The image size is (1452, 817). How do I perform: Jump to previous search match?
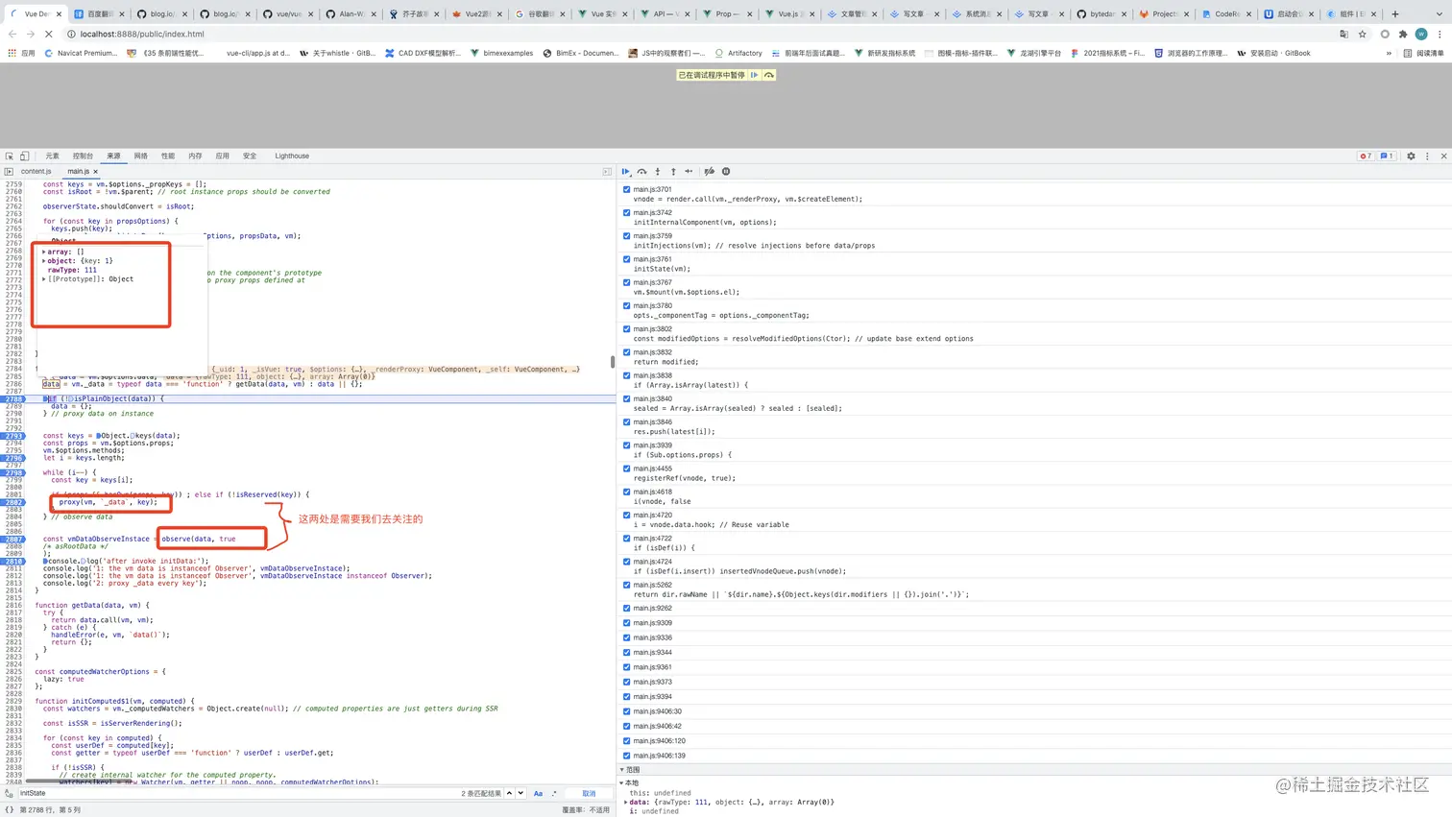[509, 794]
